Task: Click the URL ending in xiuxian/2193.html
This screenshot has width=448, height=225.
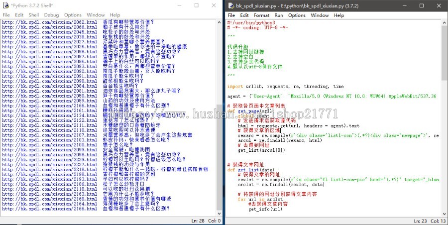Action: 49,179
